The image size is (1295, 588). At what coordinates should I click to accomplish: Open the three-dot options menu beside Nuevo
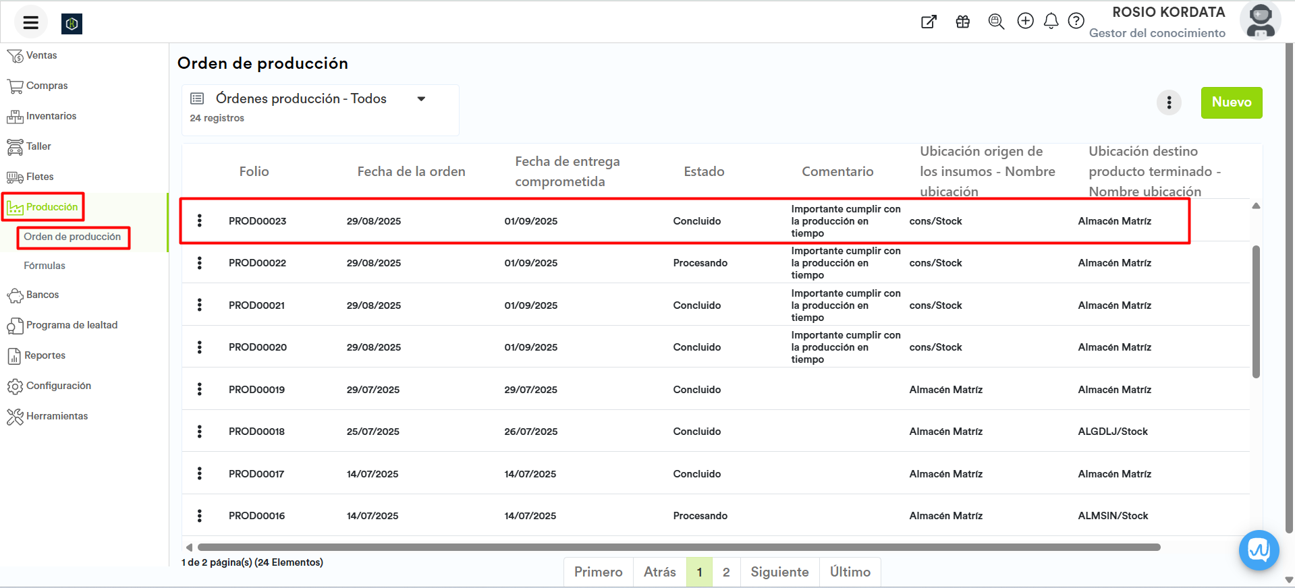1169,102
